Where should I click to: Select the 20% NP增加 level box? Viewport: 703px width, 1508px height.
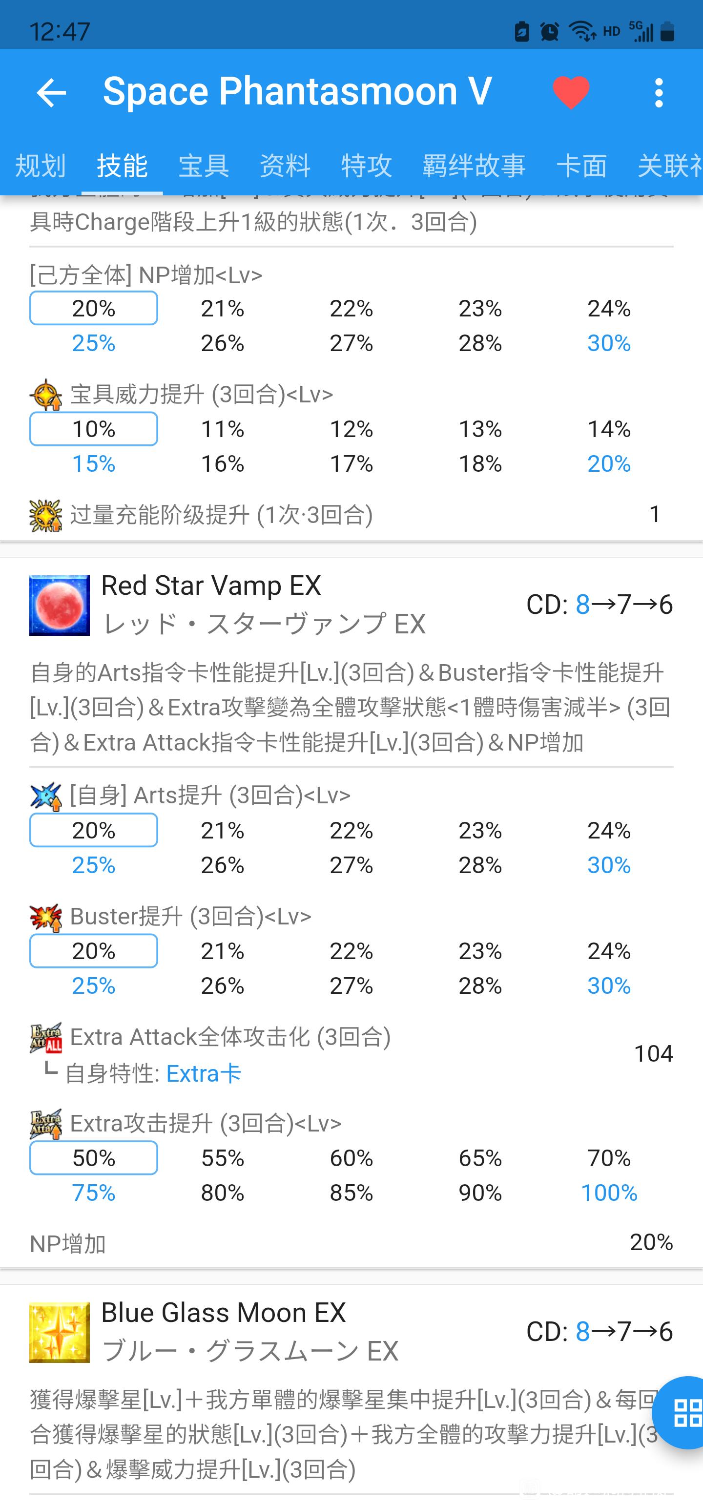pos(94,308)
